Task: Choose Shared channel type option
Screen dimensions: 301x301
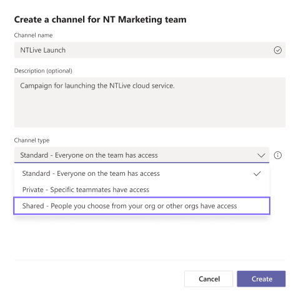Action: pos(142,206)
